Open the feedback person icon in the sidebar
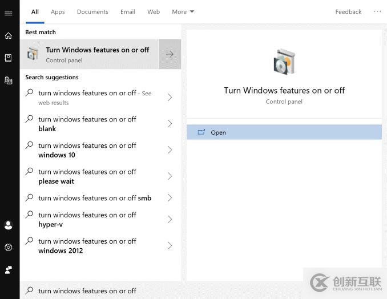387x299 pixels. 9,270
